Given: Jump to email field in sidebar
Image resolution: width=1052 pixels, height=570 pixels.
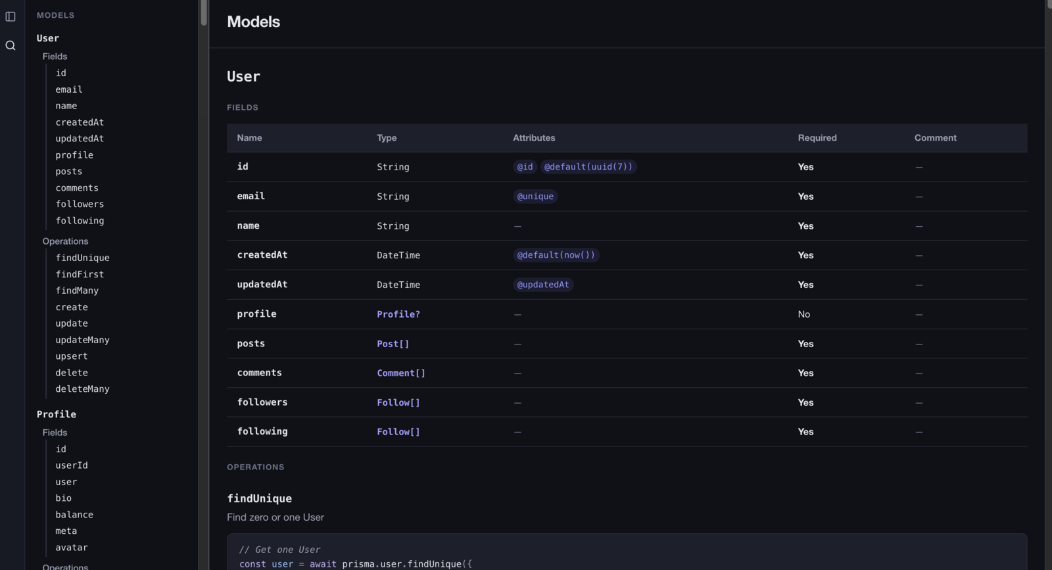Looking at the screenshot, I should (69, 89).
